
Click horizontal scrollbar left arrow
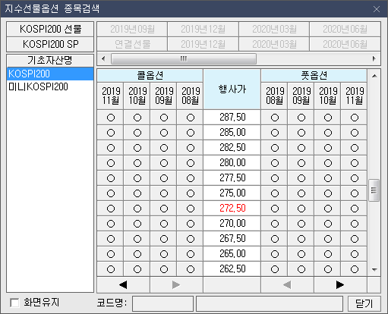coord(103,59)
